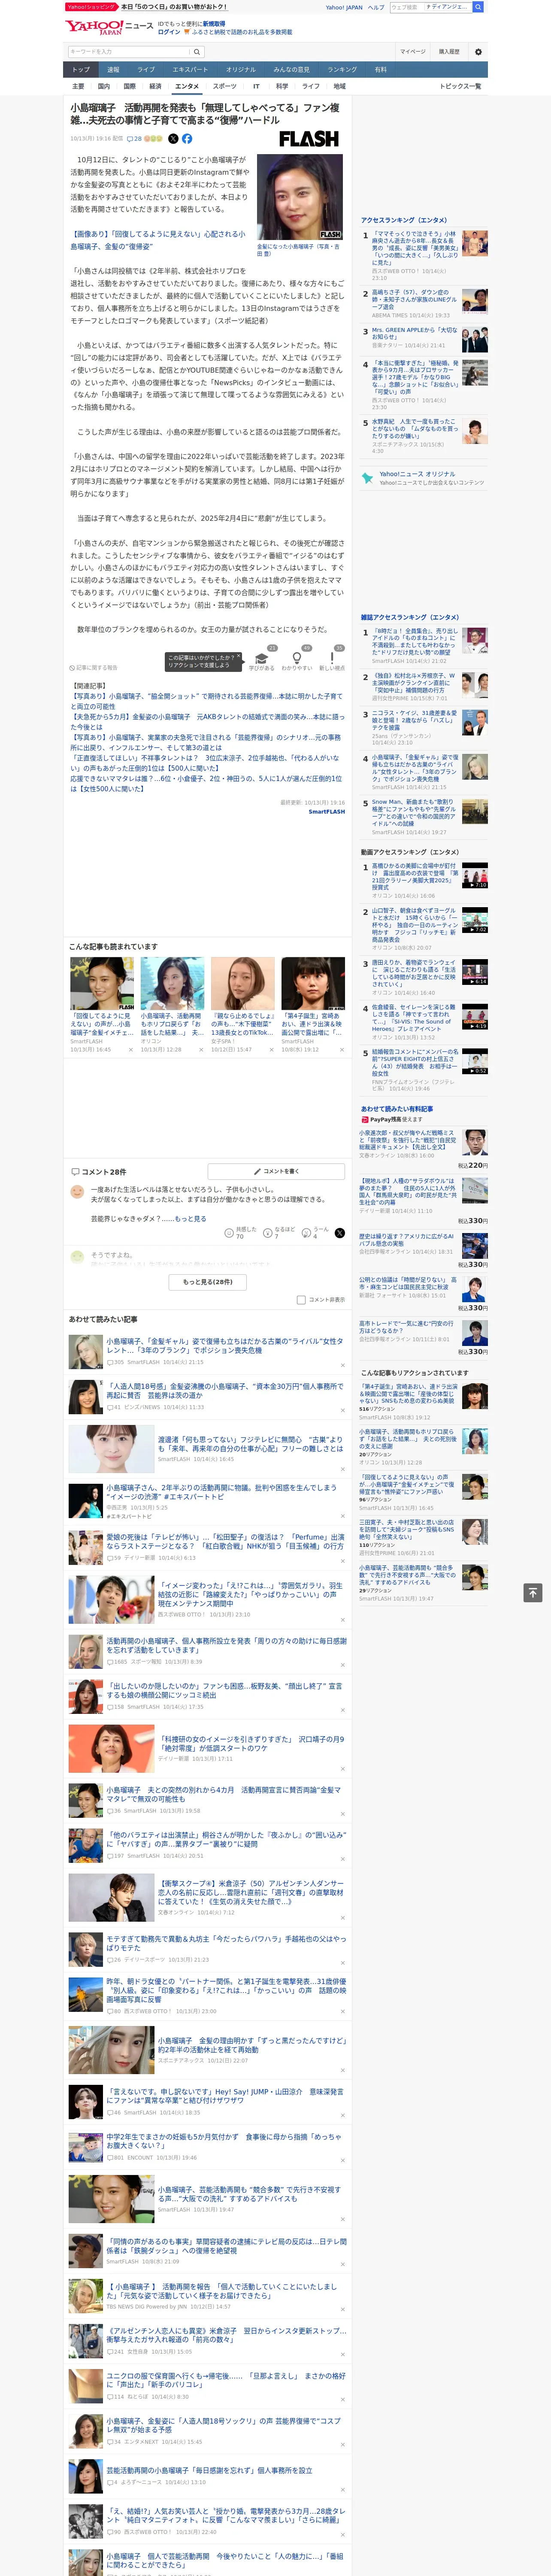Toggle コメント非表示 checkbox
The image size is (551, 2576).
(301, 1300)
